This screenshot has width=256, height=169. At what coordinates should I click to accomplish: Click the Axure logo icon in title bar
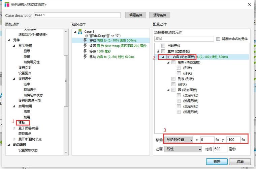click(7, 4)
